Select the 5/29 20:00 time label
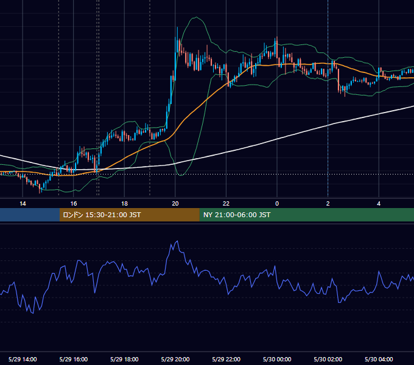 (175, 359)
